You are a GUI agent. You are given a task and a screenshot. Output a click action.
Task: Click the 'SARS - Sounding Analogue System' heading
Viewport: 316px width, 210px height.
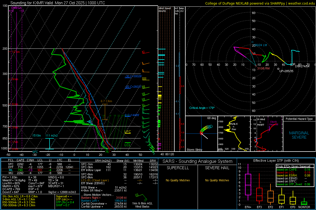pos(198,161)
